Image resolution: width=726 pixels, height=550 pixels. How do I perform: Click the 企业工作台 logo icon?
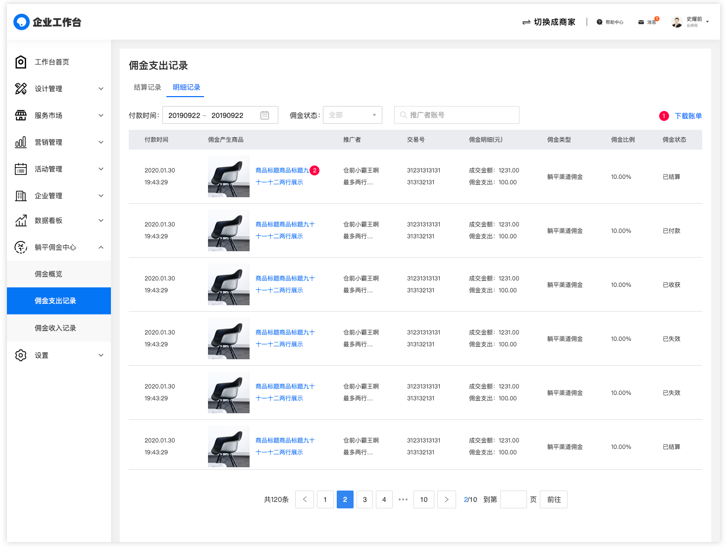pos(21,22)
